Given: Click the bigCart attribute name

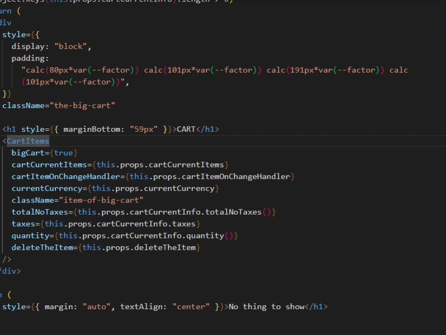Looking at the screenshot, I should pos(28,153).
